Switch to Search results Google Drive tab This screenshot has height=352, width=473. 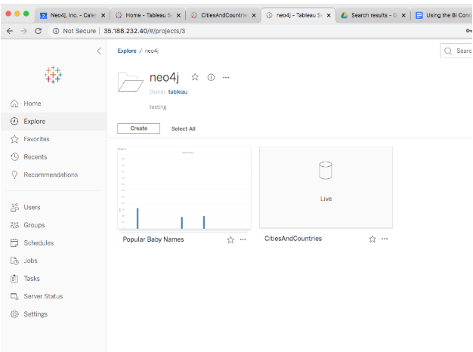tap(373, 15)
